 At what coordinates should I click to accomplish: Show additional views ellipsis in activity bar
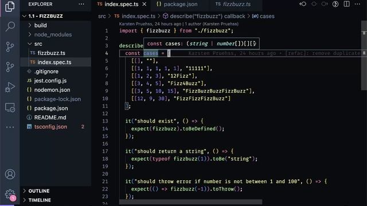pyautogui.click(x=10, y=127)
